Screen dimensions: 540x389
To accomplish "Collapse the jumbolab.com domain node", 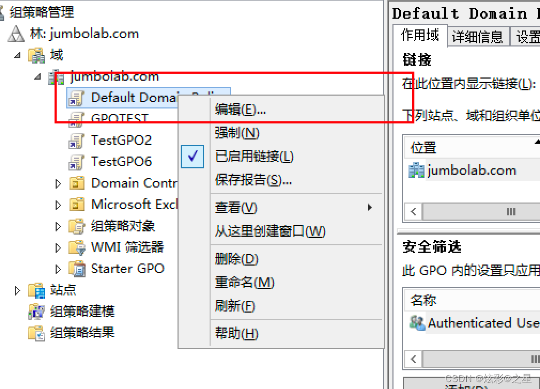I will (x=38, y=76).
